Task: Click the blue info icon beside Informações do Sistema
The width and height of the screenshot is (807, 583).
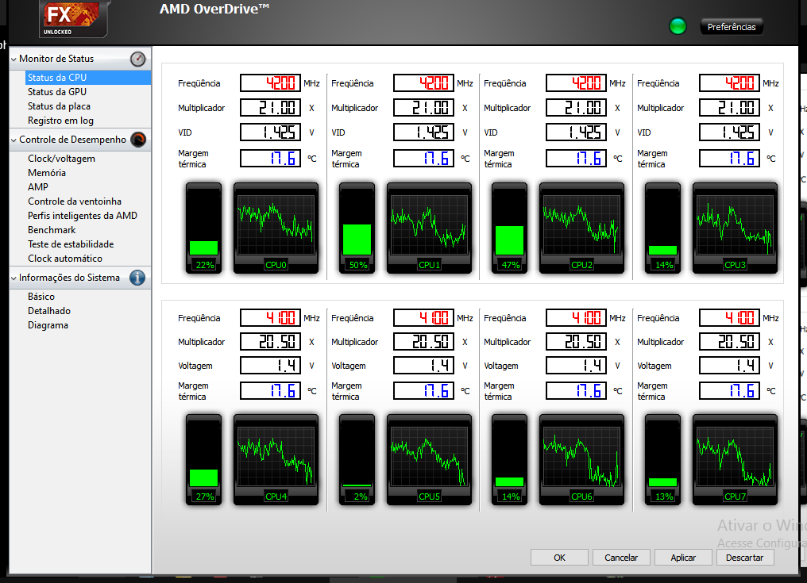Action: [137, 278]
